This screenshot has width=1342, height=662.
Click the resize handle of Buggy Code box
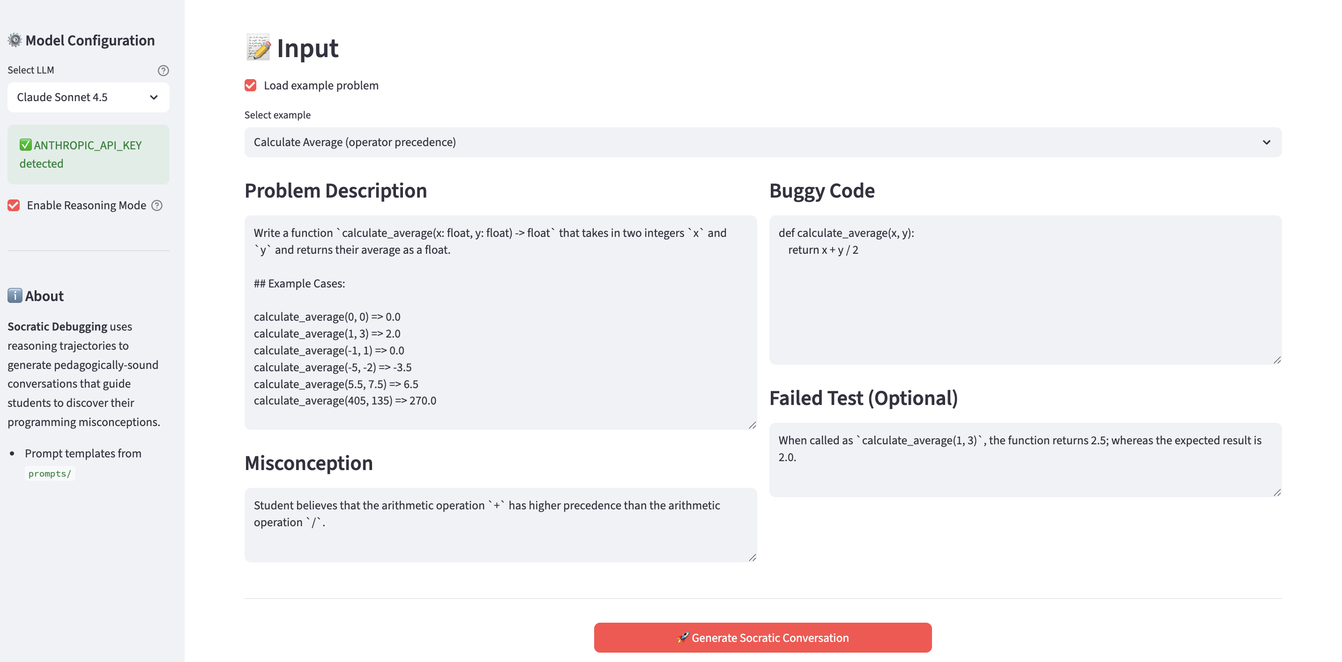coord(1277,360)
